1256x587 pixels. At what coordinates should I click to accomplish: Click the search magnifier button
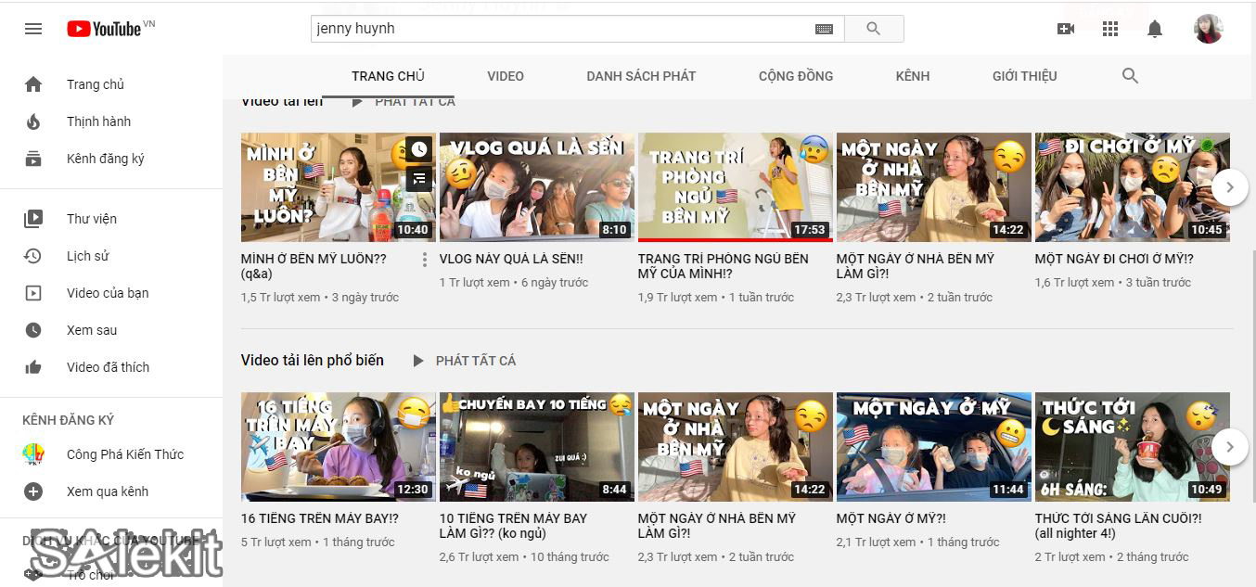pos(873,29)
